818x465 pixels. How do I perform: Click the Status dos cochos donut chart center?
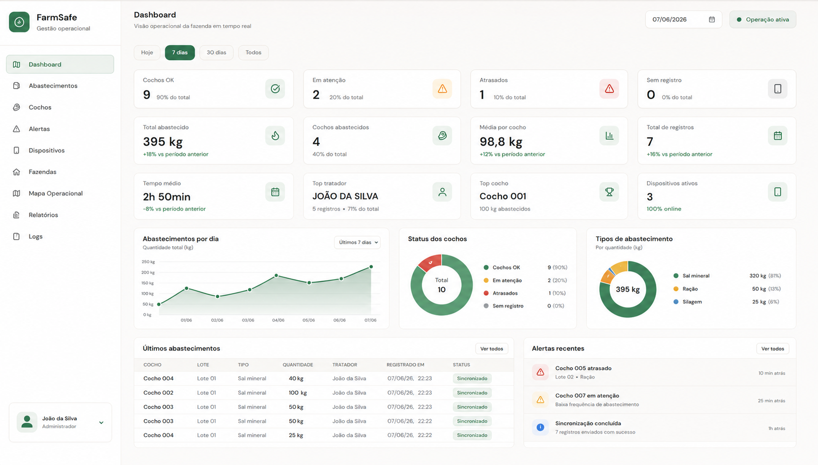pyautogui.click(x=442, y=285)
